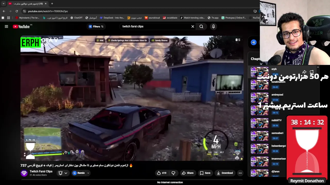Click install/cast icon at address bar end
330x185 pixels.
255,11
